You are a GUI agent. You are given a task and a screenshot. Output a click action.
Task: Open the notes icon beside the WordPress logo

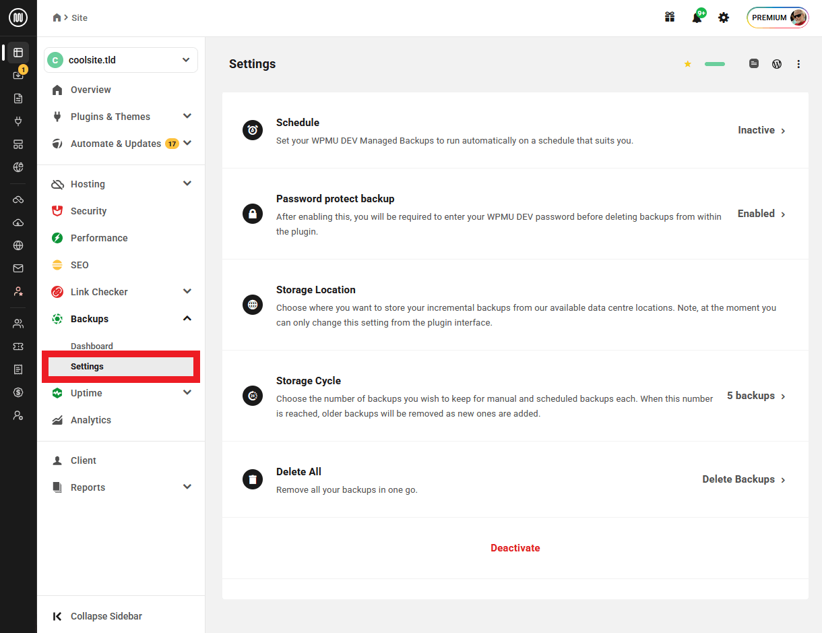click(754, 63)
